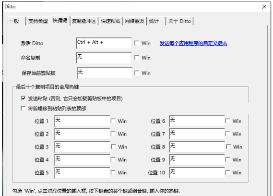Open 发送每个应用程序的自定义键击 link

[x=193, y=43]
